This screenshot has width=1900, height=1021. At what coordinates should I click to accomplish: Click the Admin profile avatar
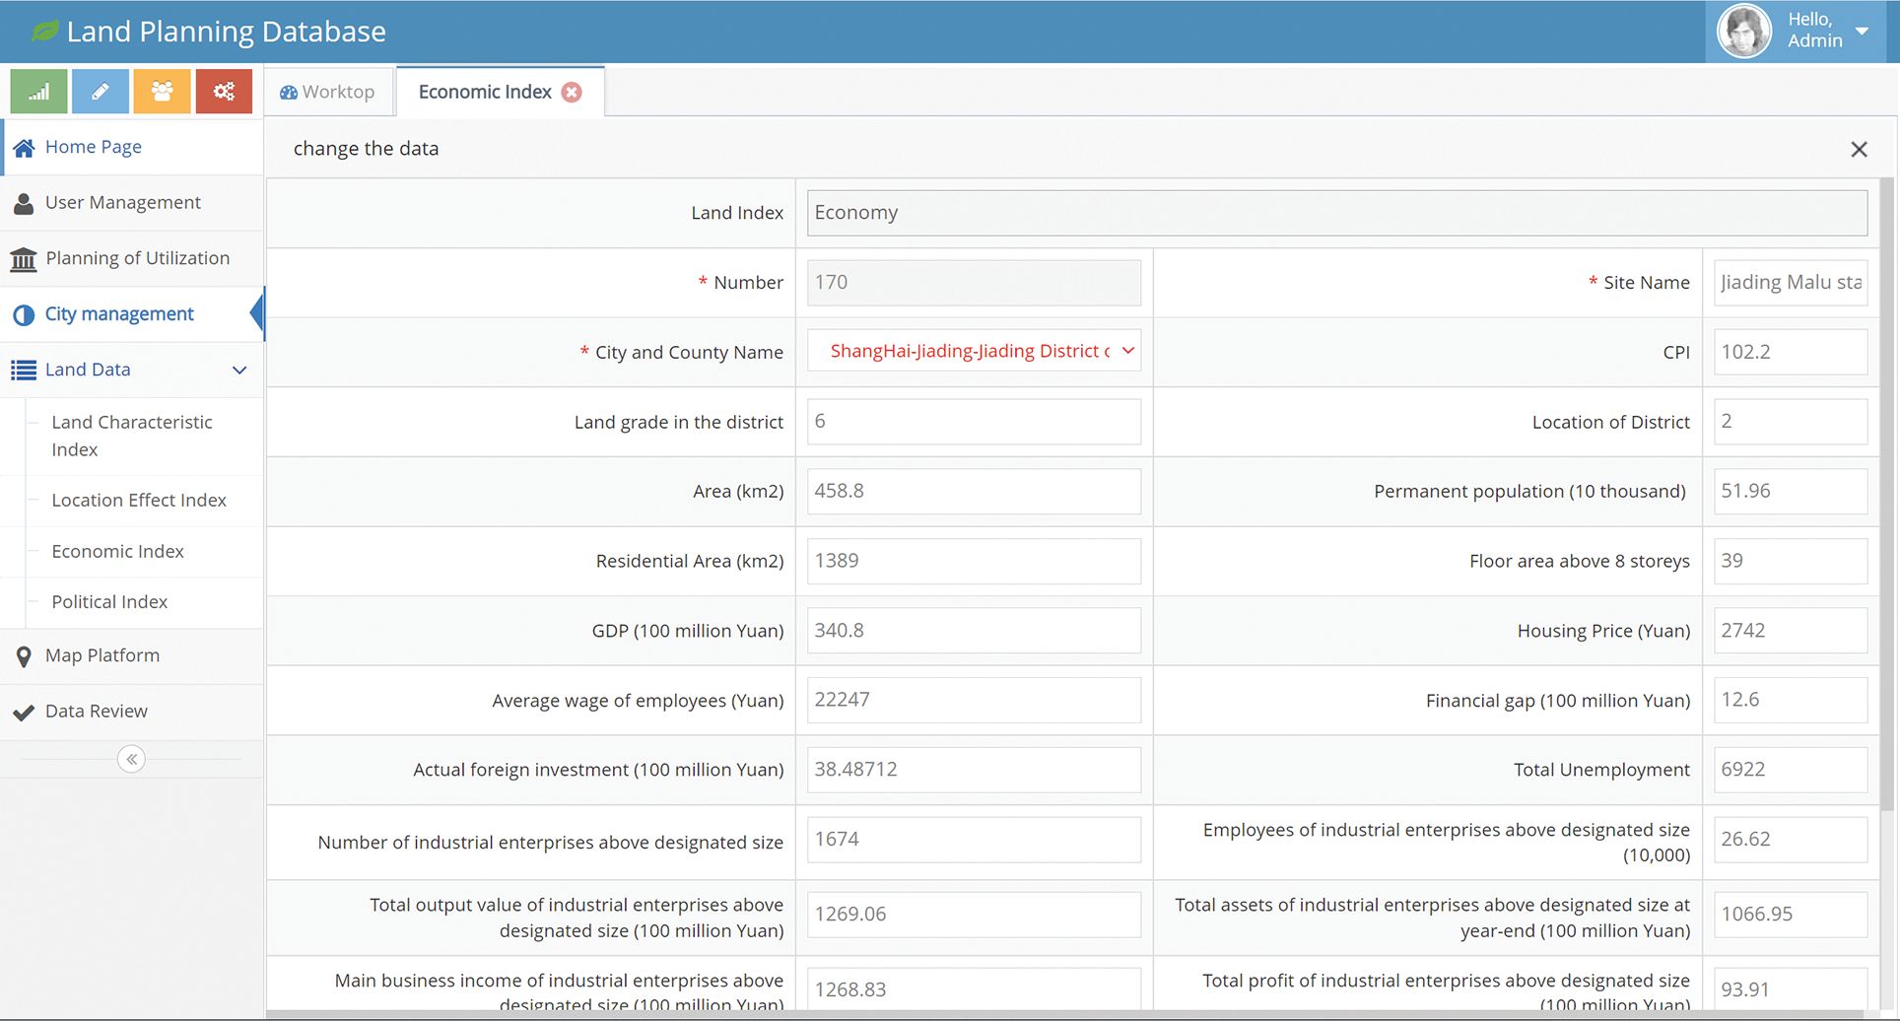click(x=1744, y=32)
